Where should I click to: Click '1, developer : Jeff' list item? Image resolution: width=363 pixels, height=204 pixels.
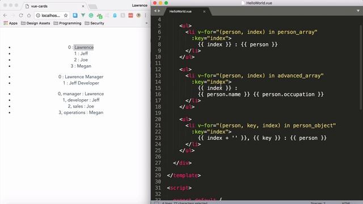pos(81,100)
